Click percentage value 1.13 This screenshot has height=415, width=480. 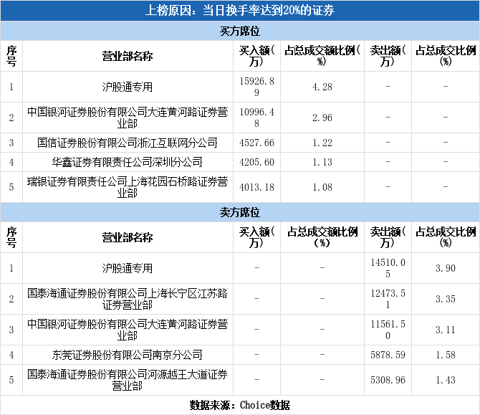[x=322, y=162]
